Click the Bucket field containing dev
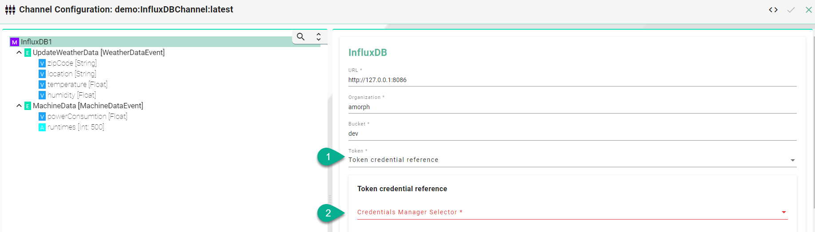Viewport: 815px width, 232px height. [x=572, y=134]
